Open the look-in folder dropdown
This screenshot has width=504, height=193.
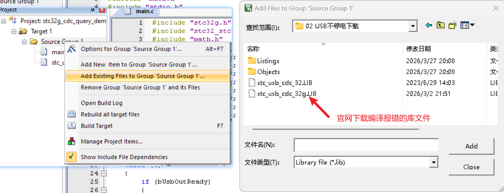pyautogui.click(x=413, y=26)
